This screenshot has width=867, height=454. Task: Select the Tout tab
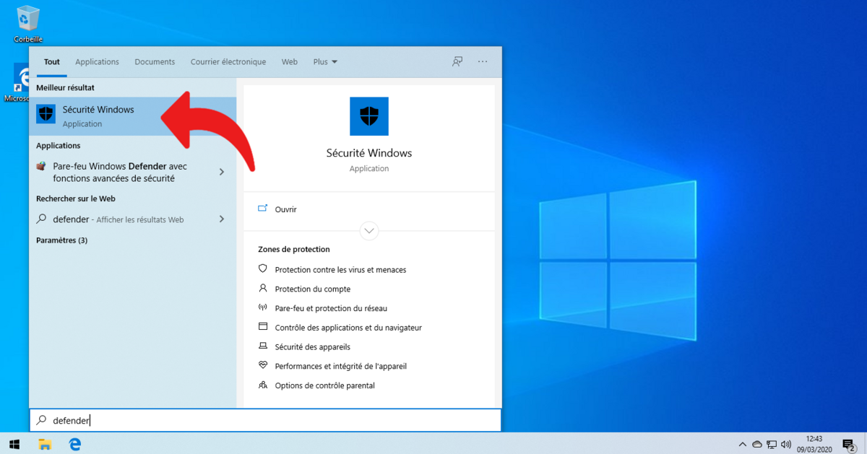(x=51, y=62)
